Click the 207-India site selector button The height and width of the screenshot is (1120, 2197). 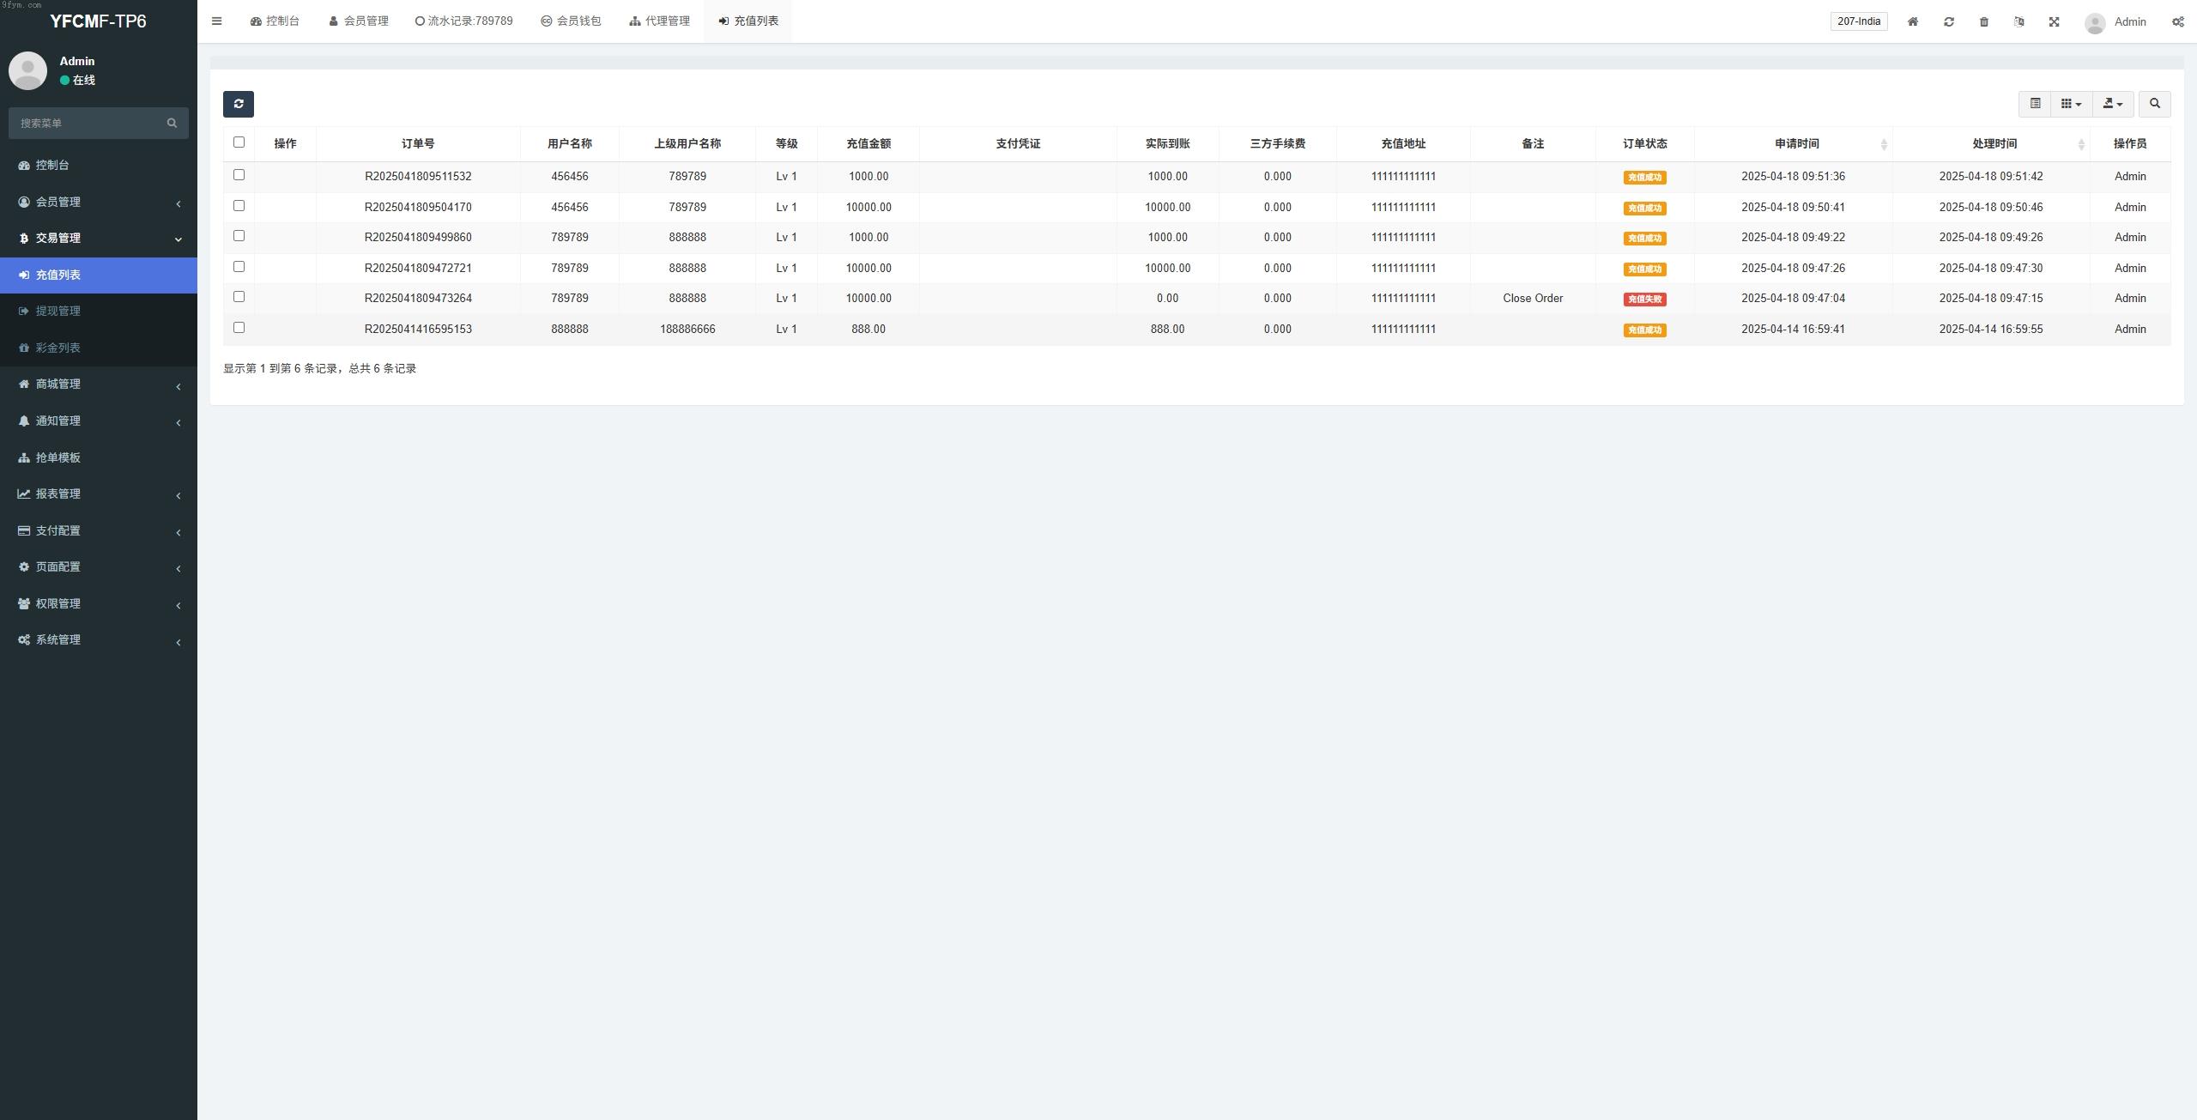coord(1859,21)
